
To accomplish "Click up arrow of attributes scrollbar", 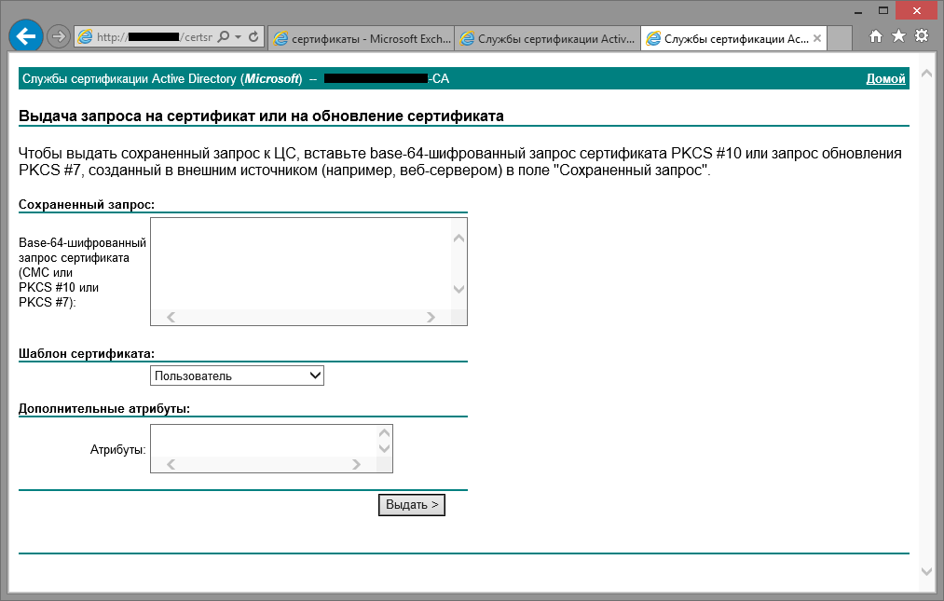I will 385,433.
